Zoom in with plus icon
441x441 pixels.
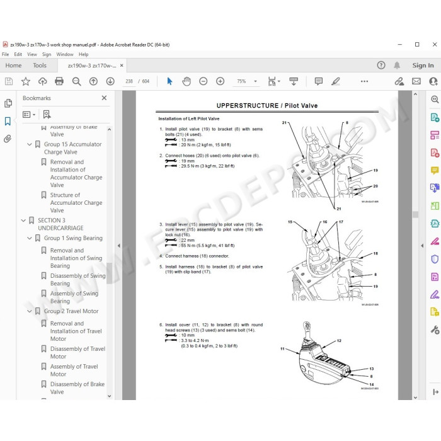220,81
